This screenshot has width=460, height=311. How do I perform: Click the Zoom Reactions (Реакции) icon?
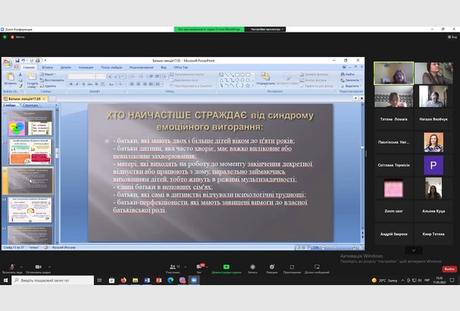[272, 267]
